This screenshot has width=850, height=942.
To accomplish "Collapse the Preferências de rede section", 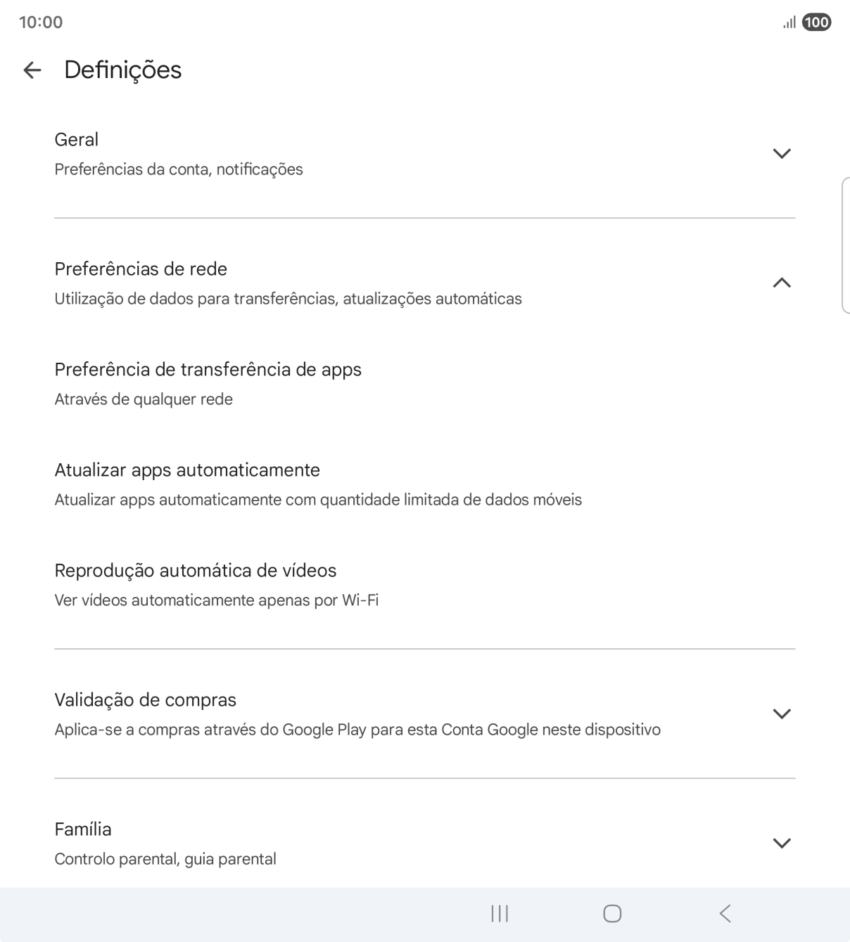I will click(782, 283).
